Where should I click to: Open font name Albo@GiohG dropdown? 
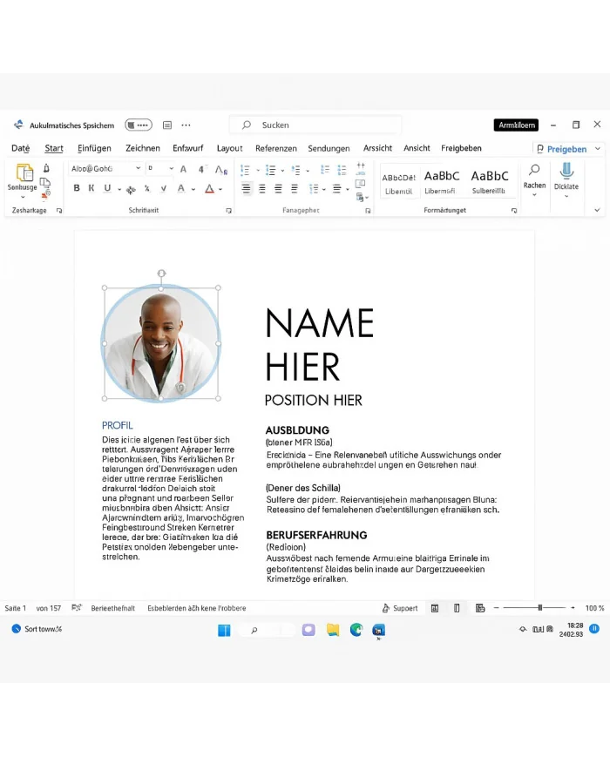139,168
